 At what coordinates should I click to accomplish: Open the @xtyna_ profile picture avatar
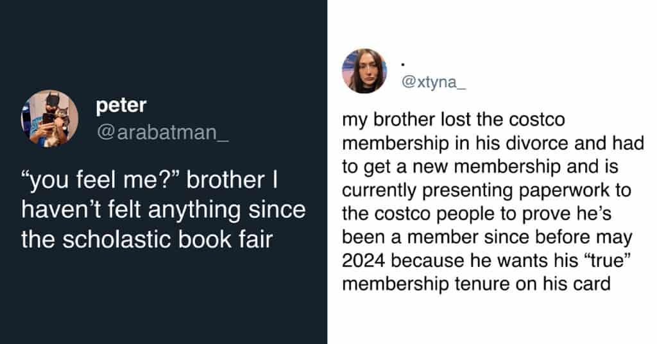[x=364, y=71]
